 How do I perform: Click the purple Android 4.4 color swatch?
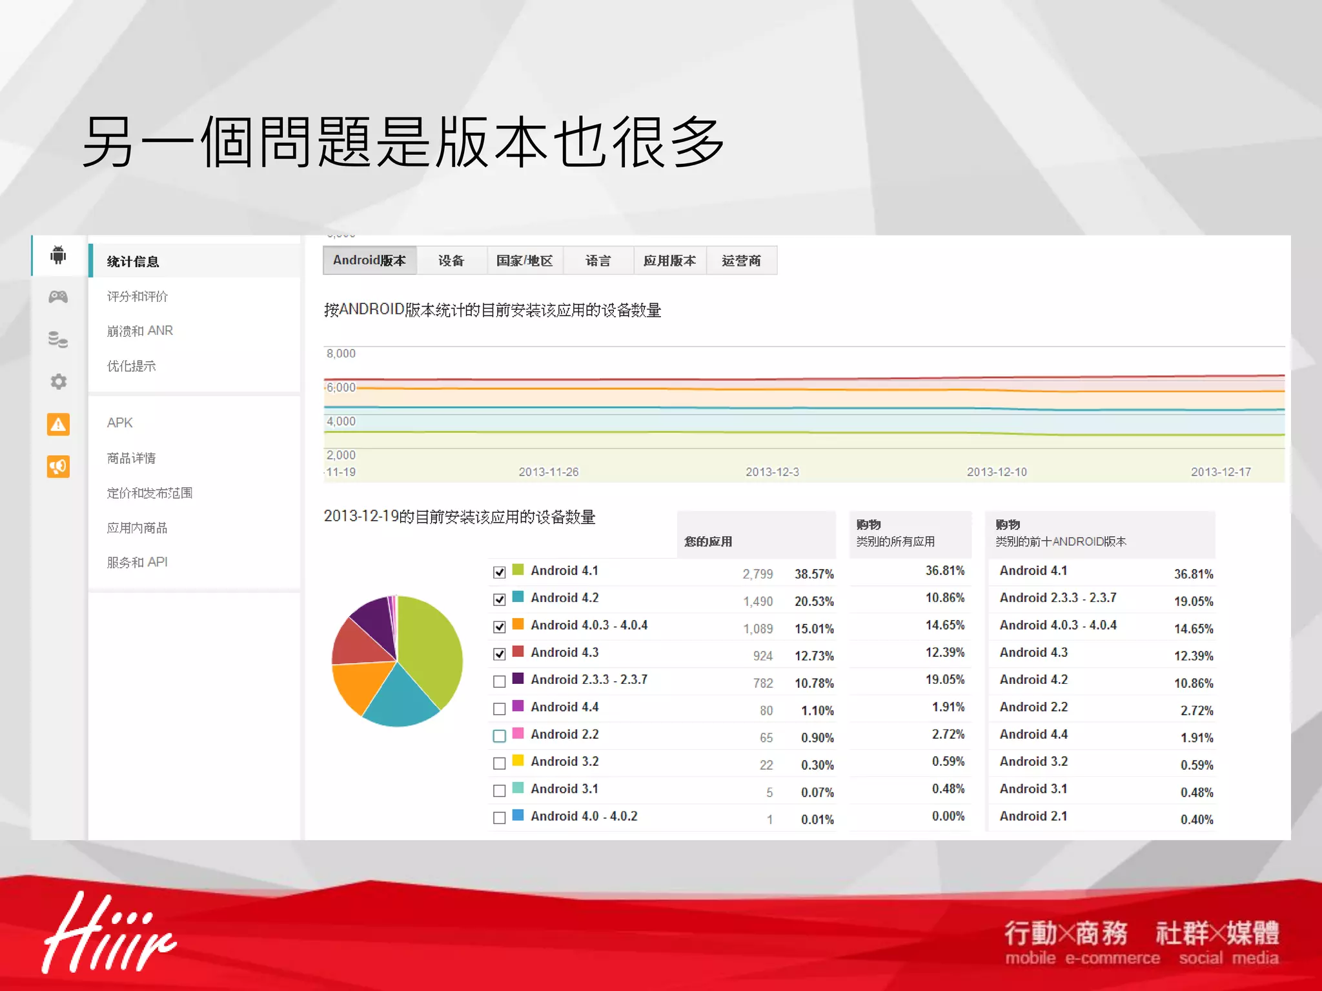coord(518,706)
